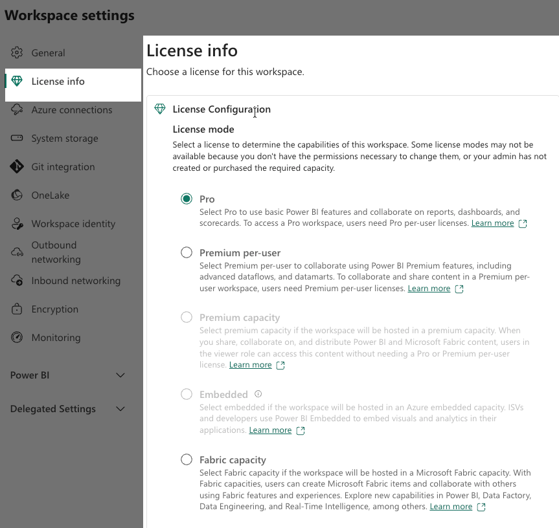Click external link icon beside Premium capacity Learn more
The height and width of the screenshot is (528, 559).
pyautogui.click(x=280, y=366)
